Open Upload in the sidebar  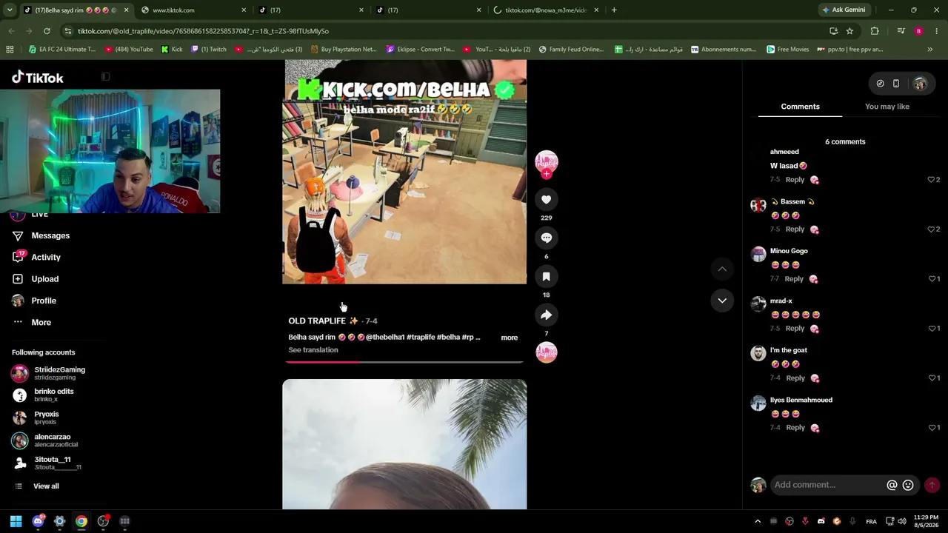point(44,279)
